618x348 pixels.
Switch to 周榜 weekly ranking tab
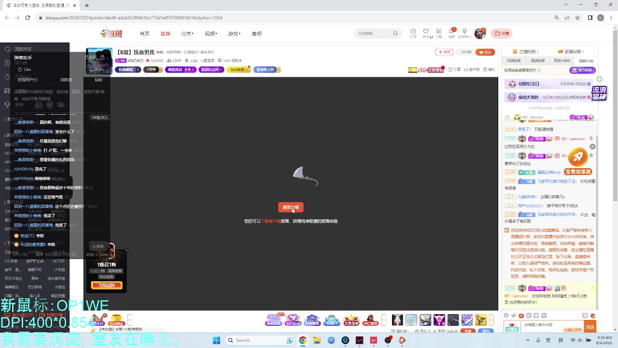[538, 61]
